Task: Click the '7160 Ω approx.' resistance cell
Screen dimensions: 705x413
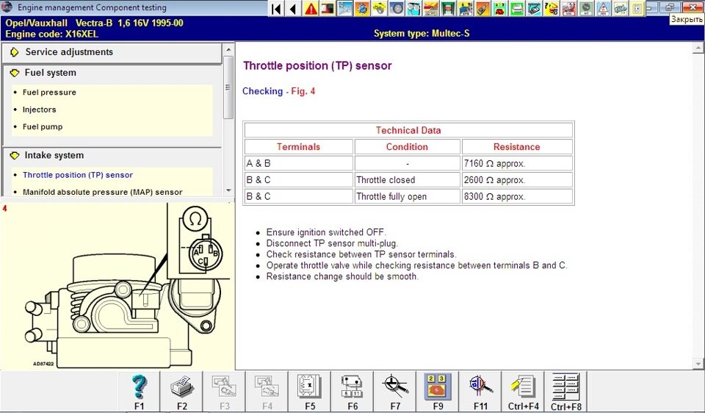Action: (517, 163)
